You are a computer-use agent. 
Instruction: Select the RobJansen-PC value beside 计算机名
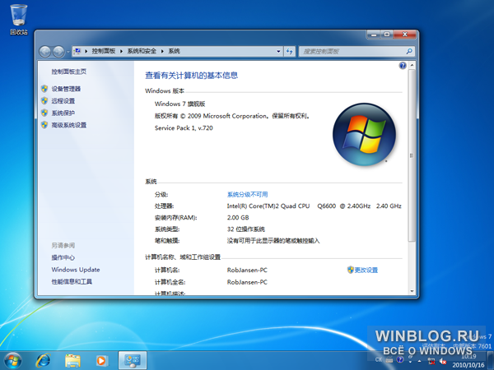tap(247, 271)
